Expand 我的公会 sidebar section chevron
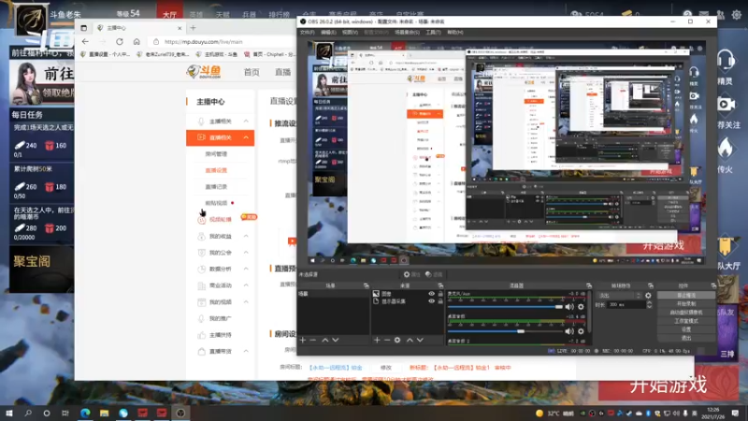Image resolution: width=748 pixels, height=421 pixels. click(246, 253)
